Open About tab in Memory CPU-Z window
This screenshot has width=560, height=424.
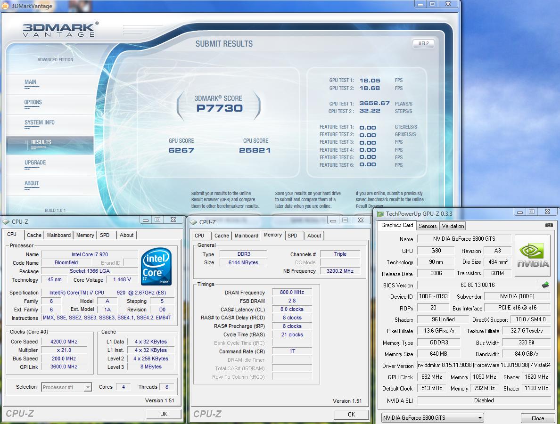[x=314, y=236]
